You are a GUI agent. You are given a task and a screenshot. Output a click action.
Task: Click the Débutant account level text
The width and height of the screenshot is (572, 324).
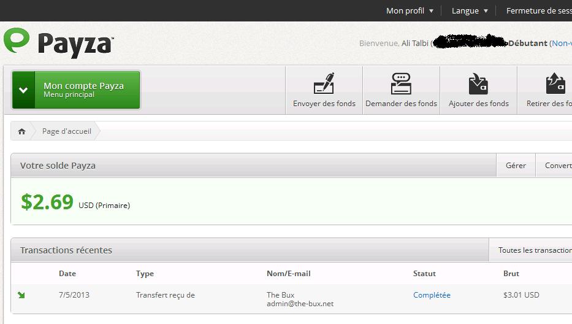tap(527, 43)
